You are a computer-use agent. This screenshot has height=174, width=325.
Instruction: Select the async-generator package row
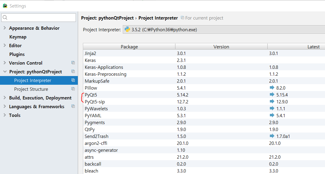tap(204, 150)
